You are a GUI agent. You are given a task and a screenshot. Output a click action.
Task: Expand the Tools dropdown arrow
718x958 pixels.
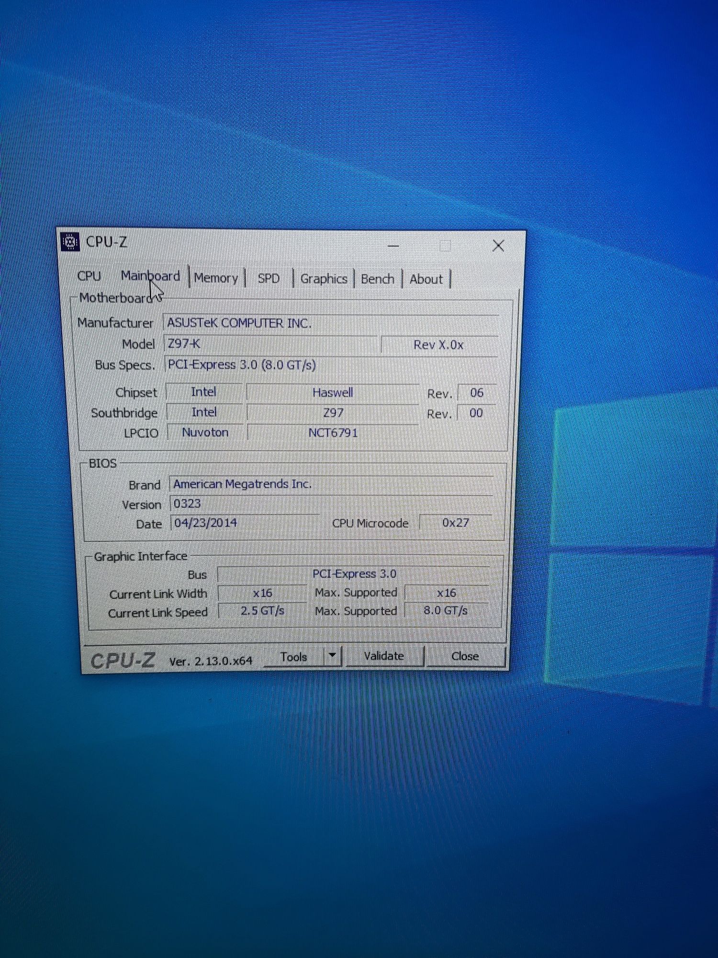333,655
